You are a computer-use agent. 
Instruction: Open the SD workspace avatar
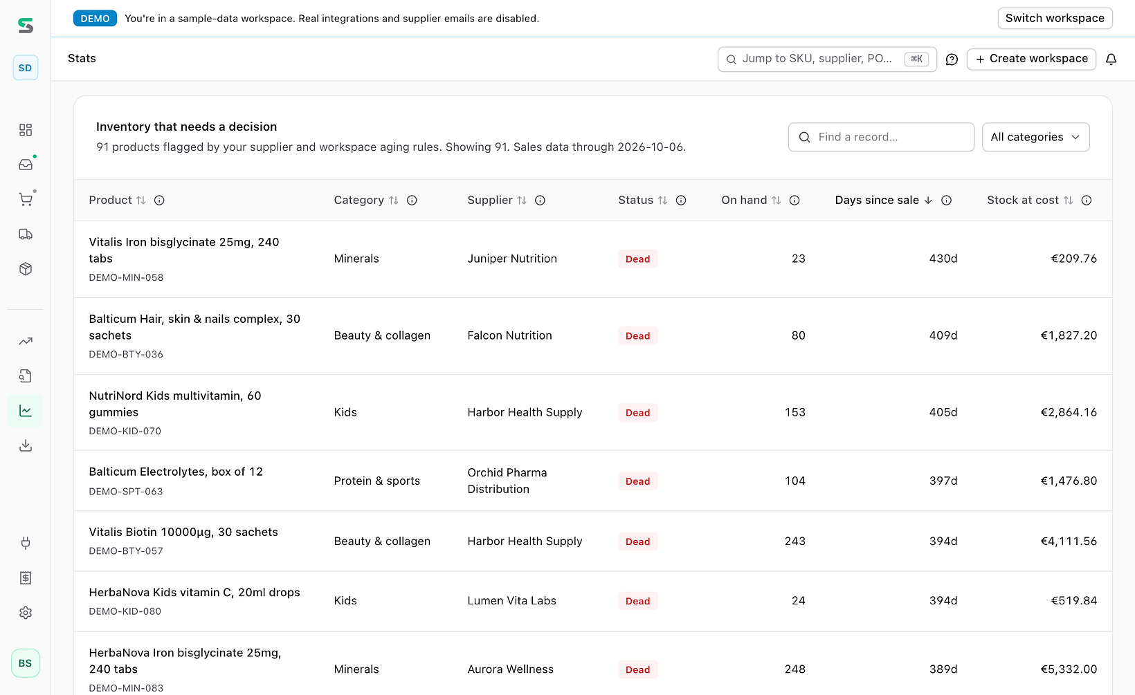coord(26,68)
